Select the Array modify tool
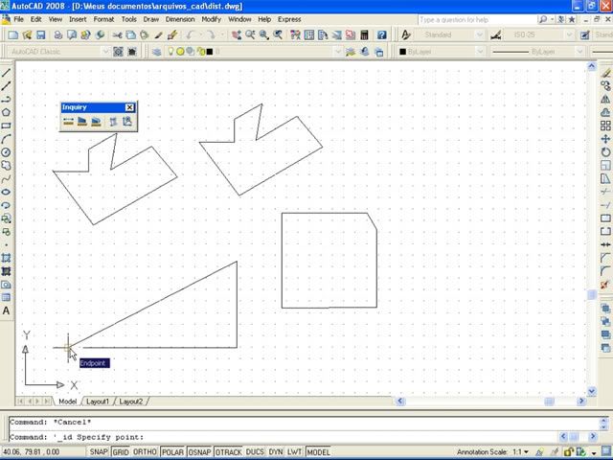The width and height of the screenshot is (613, 460). (605, 126)
